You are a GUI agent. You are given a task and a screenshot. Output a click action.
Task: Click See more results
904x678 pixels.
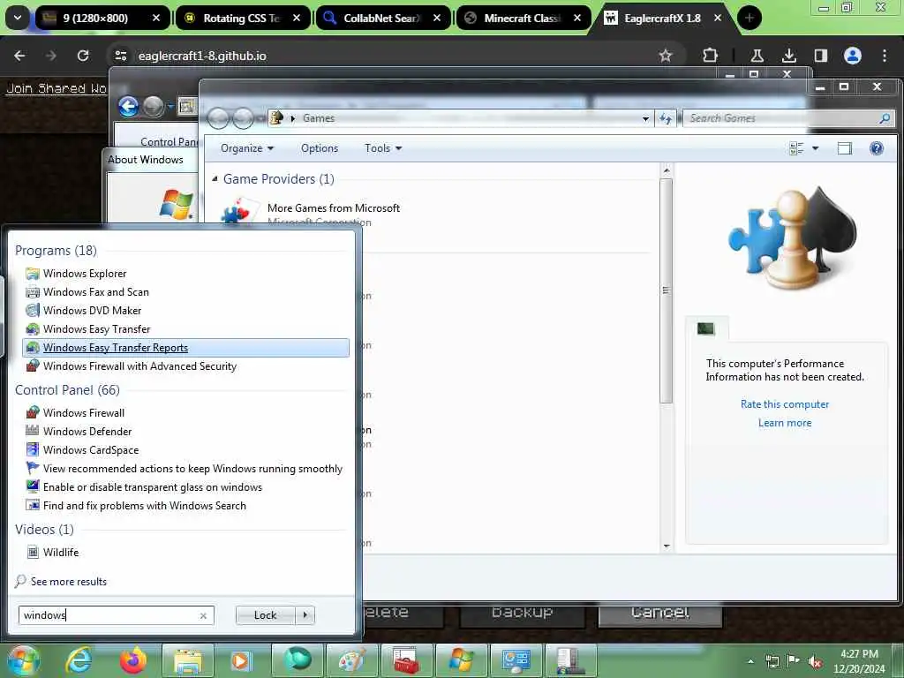point(61,581)
